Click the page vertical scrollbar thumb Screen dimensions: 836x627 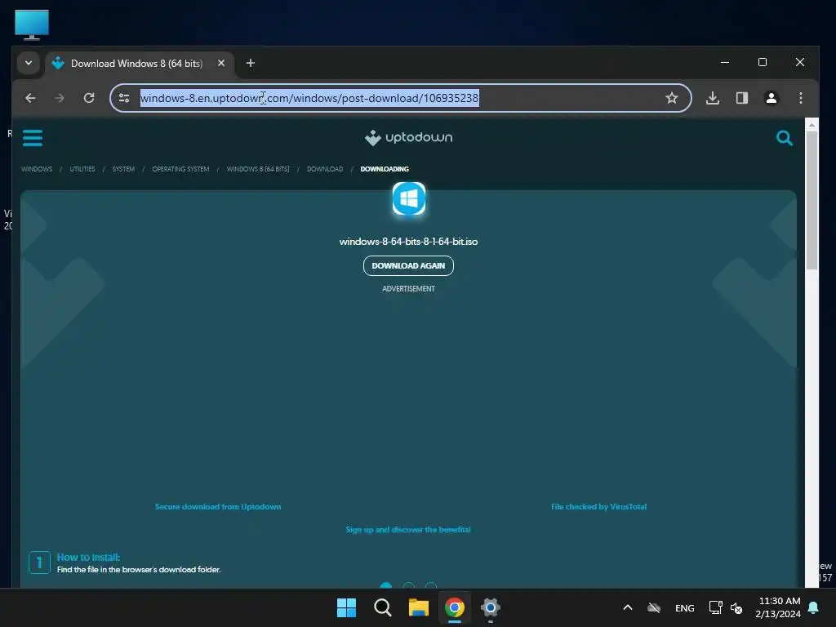[x=812, y=200]
